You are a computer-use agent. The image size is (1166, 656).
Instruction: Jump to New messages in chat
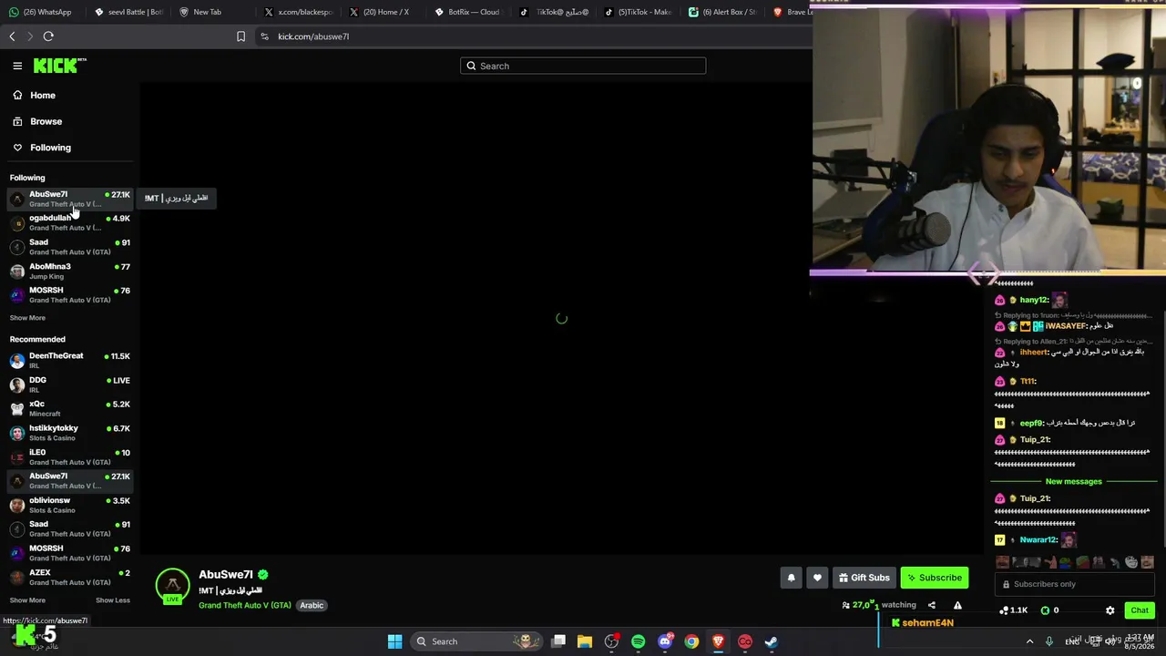point(1073,481)
